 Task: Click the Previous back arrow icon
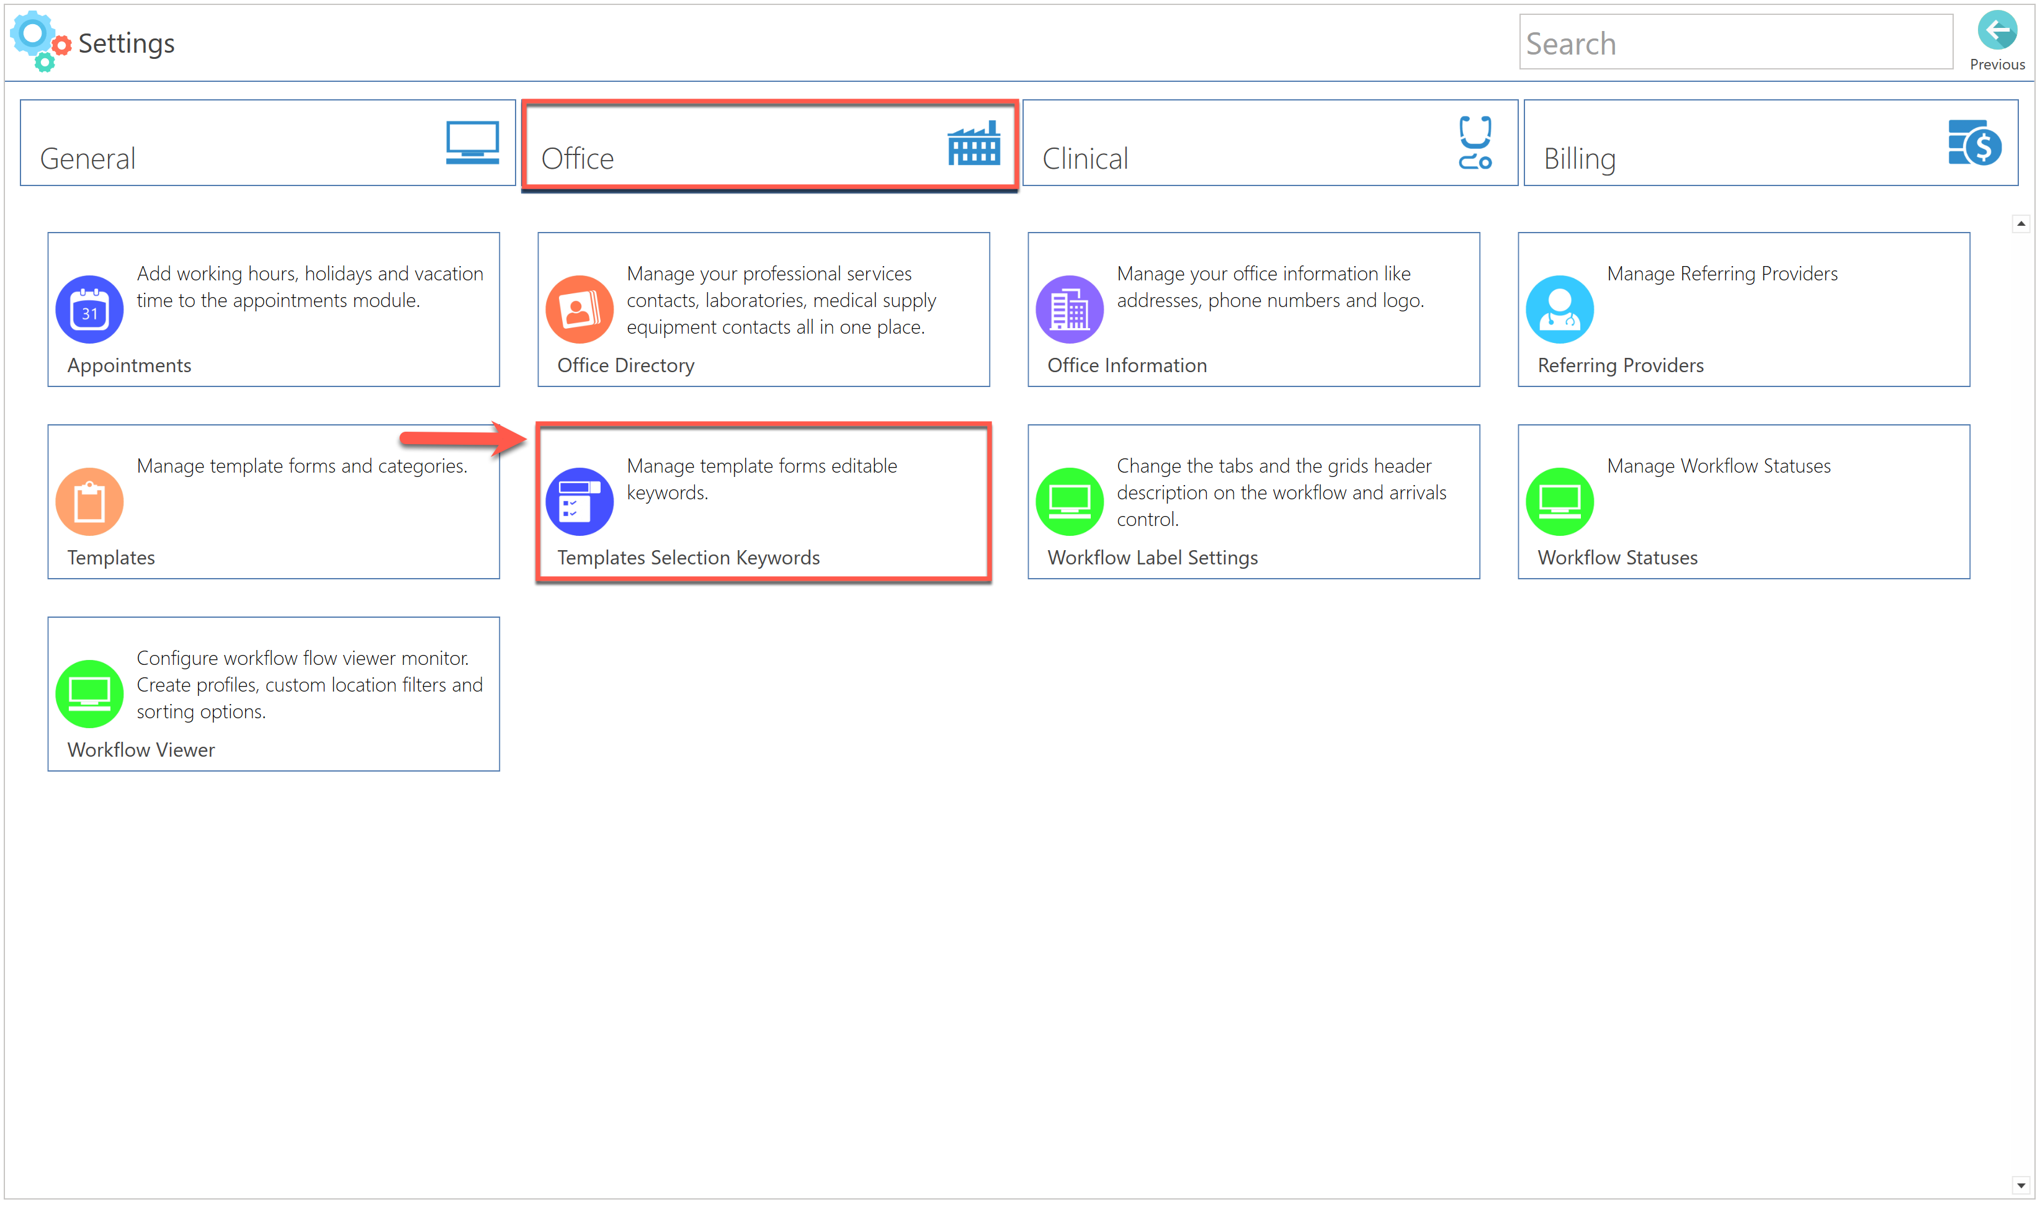click(1997, 31)
